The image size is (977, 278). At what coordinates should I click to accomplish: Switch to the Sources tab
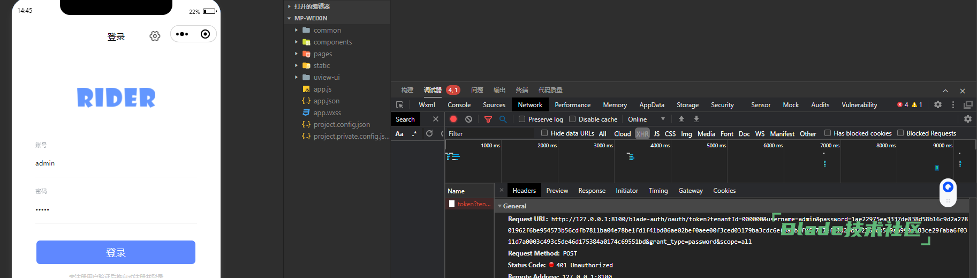coord(494,105)
